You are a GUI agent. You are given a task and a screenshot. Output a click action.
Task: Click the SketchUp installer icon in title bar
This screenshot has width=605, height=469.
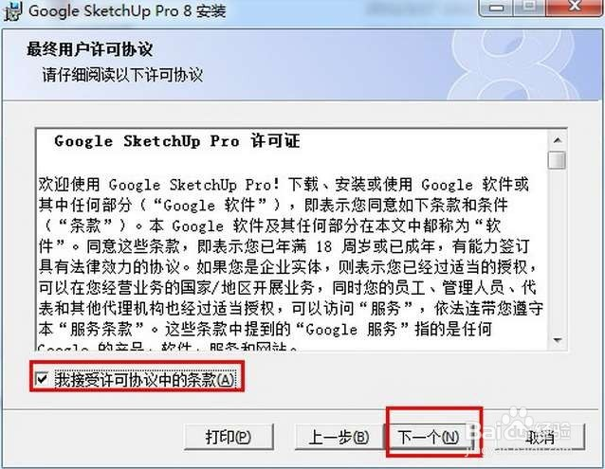[12, 10]
